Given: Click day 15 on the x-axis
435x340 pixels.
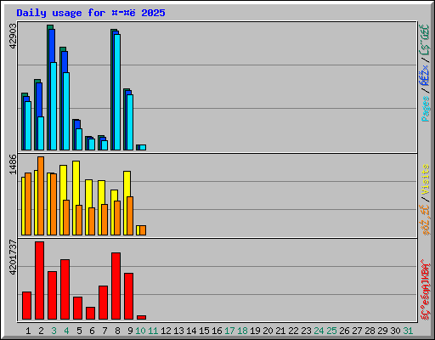Looking at the screenshot, I should coord(204,331).
